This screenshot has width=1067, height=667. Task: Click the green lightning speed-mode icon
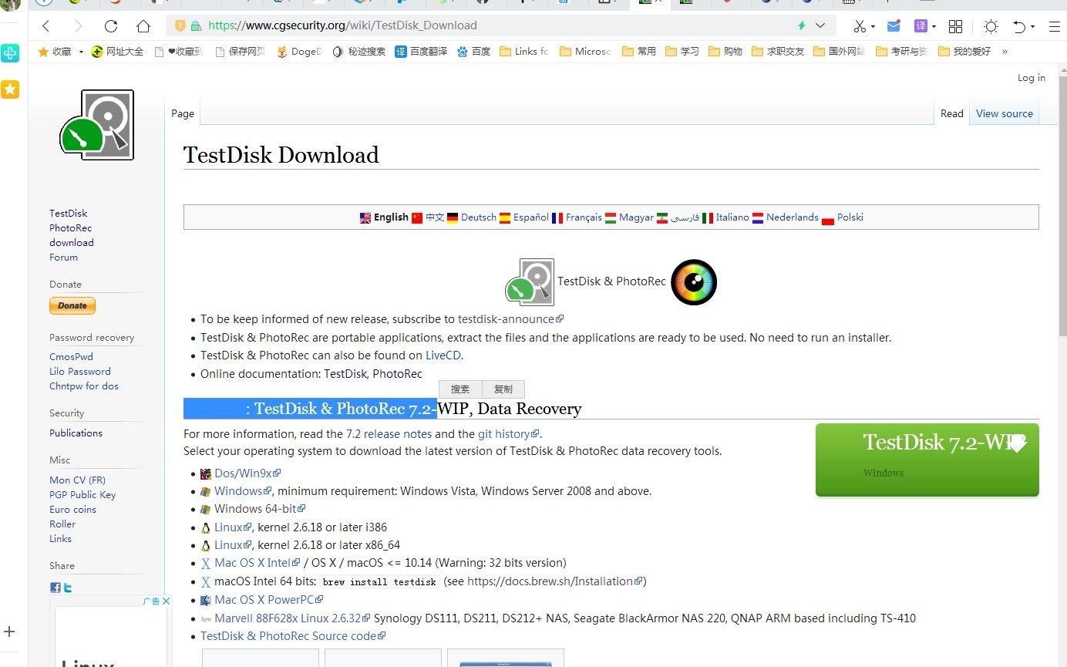801,25
